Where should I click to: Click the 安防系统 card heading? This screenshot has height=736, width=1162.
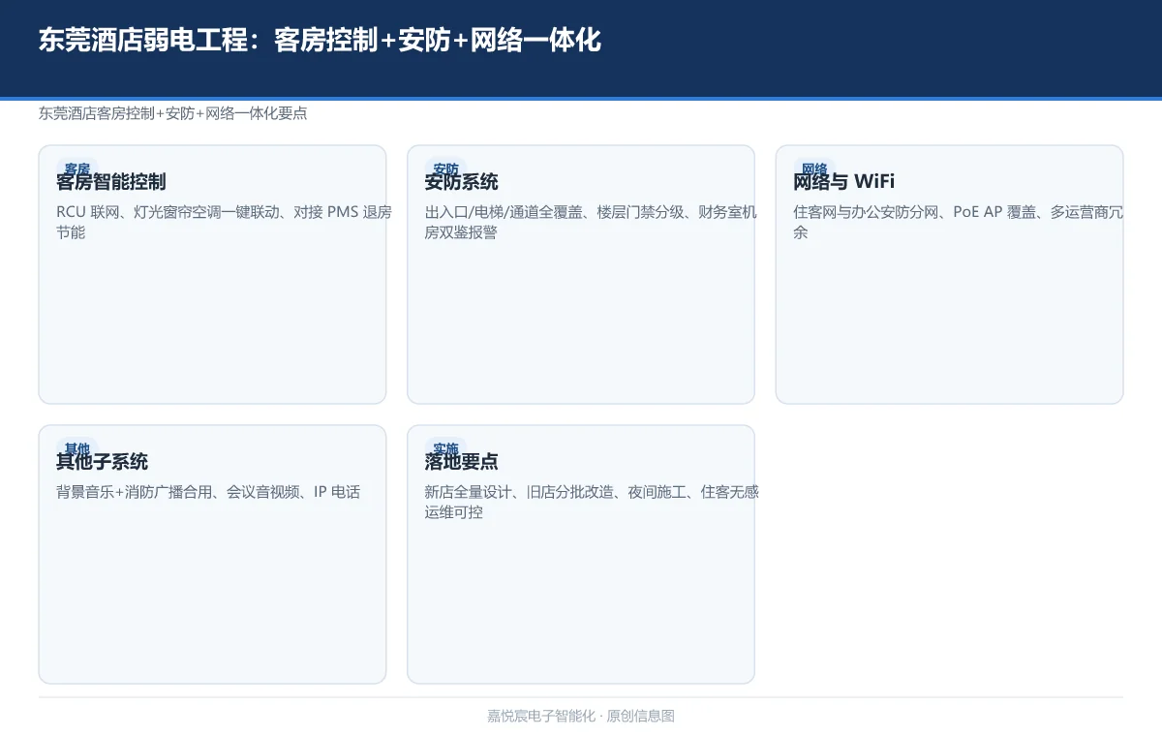(x=462, y=182)
